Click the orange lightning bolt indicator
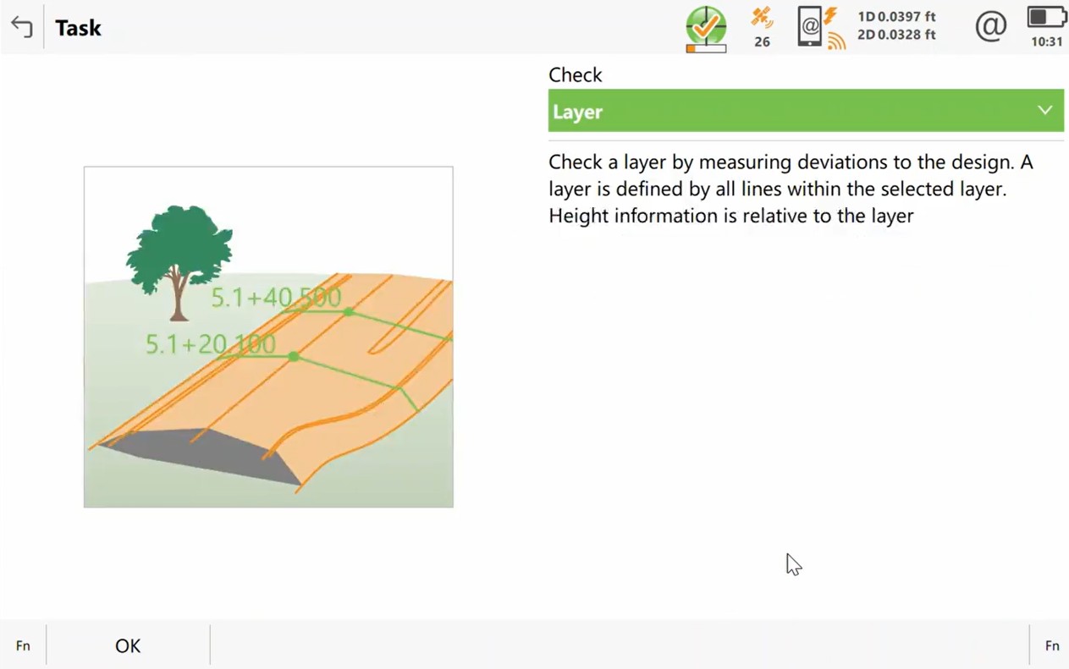1069x669 pixels. tap(831, 15)
